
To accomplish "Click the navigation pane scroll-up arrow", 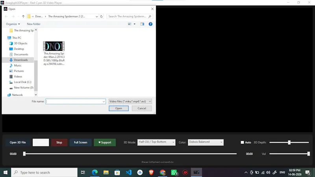I will [36, 30].
